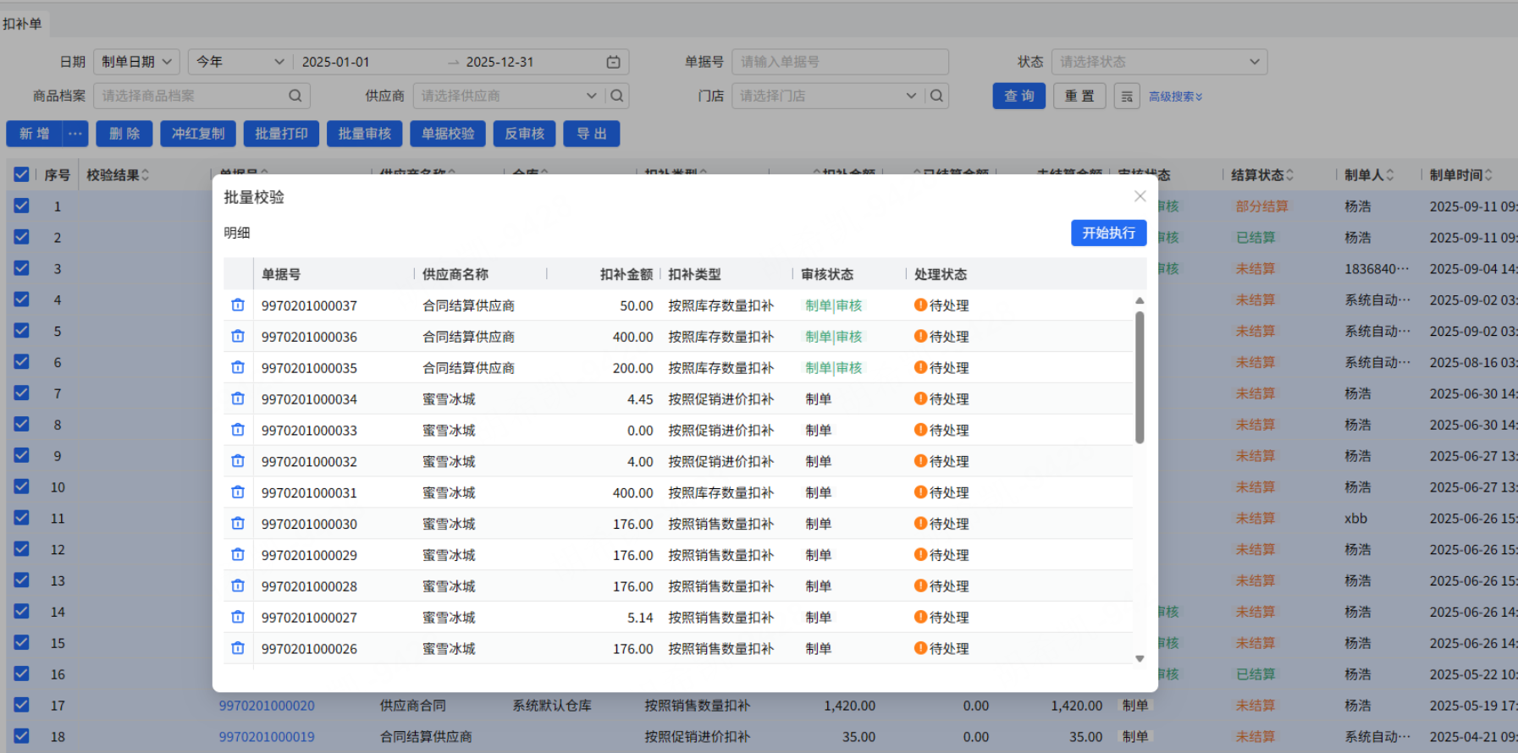Toggle the select-all checkbox in header

point(21,175)
